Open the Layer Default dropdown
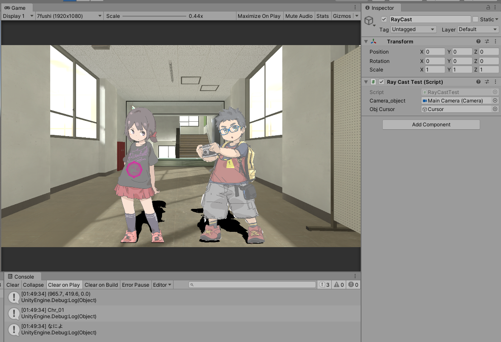 (x=478, y=29)
